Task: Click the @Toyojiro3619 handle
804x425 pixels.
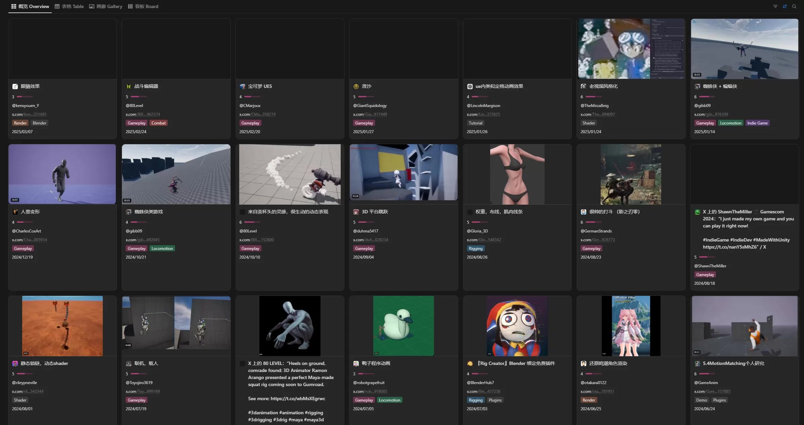Action: (x=139, y=383)
